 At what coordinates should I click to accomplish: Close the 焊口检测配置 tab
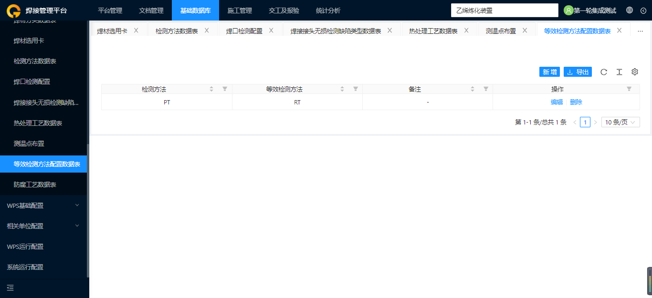(271, 31)
